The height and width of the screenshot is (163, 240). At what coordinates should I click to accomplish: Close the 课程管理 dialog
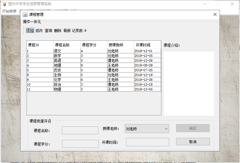(215, 14)
